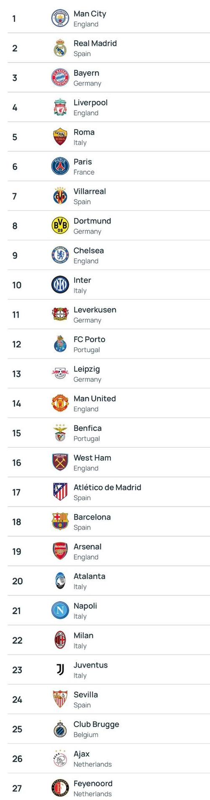Screen dimensions: 210x800
Task: Select the Bayern München logo
Action: [x=60, y=78]
